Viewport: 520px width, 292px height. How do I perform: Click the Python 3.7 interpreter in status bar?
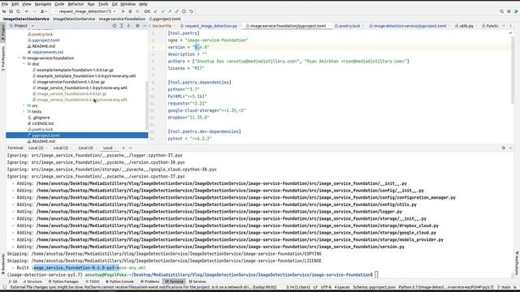[x=446, y=287]
